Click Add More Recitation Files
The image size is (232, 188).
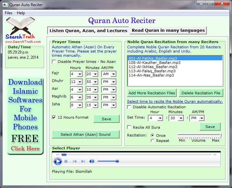tap(152, 93)
